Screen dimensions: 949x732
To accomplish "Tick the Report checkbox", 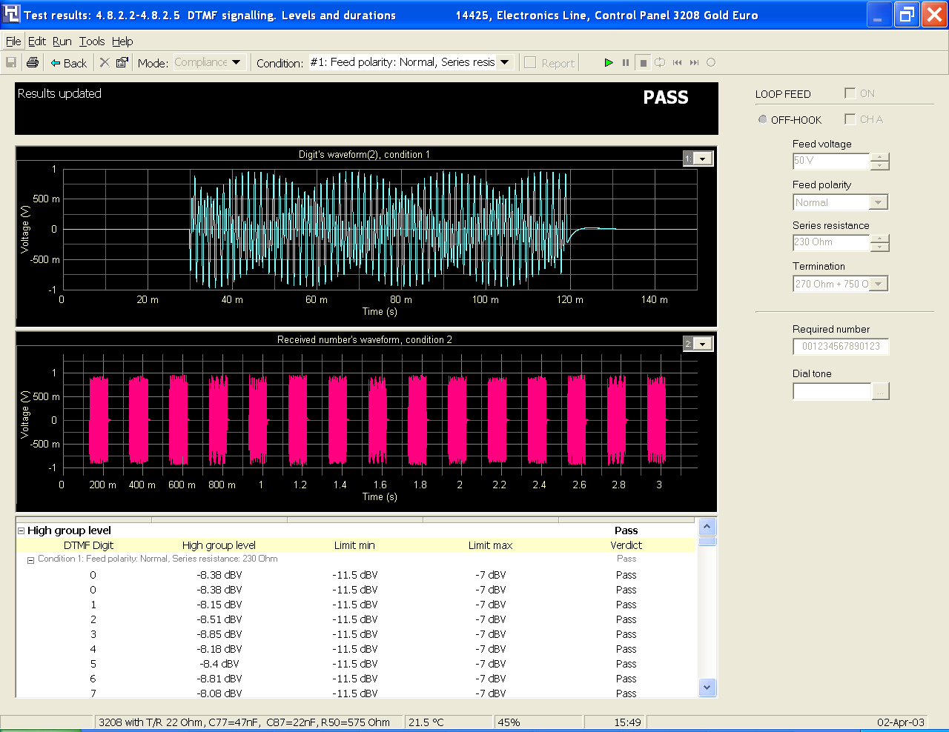I will pos(530,63).
